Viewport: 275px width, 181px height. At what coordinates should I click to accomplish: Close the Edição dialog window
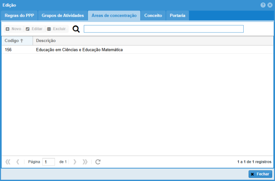click(x=270, y=5)
